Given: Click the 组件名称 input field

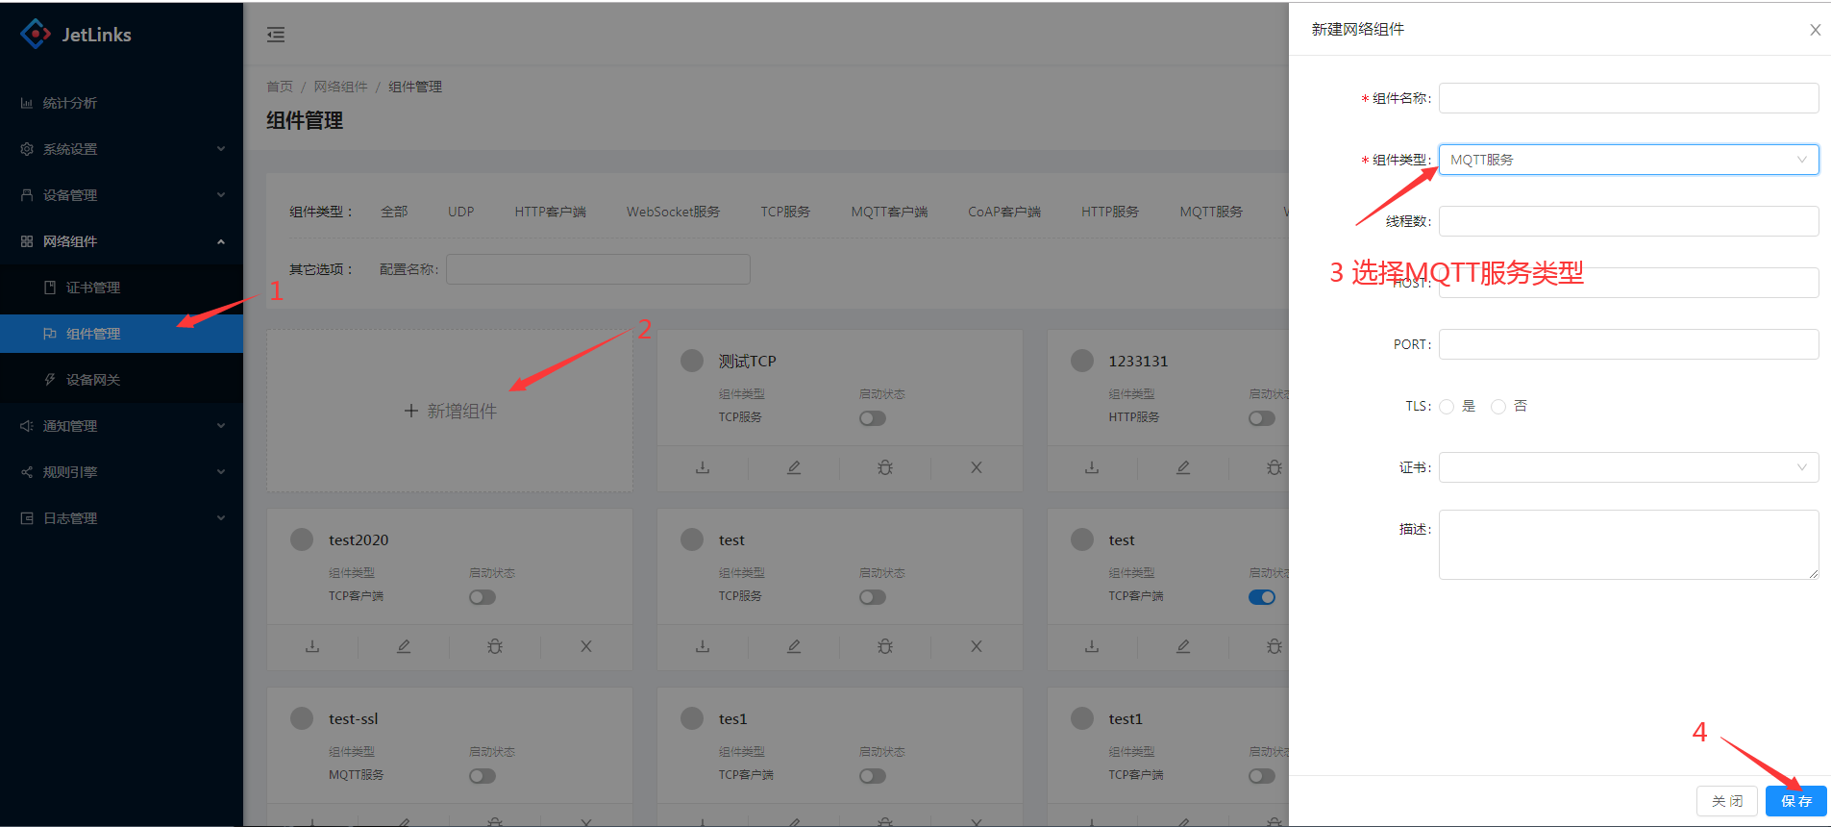Looking at the screenshot, I should coord(1628,98).
